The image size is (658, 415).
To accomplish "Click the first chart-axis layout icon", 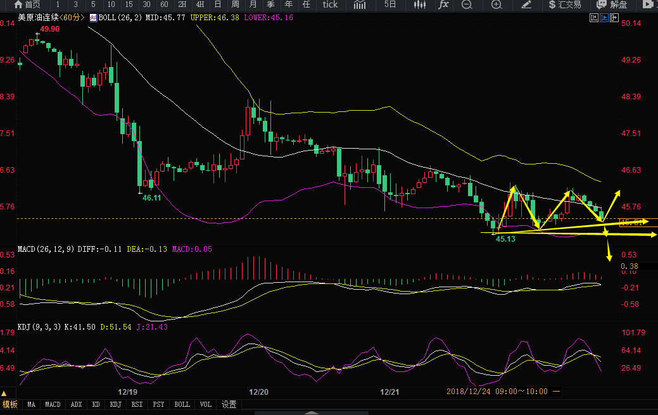I will coord(594,18).
